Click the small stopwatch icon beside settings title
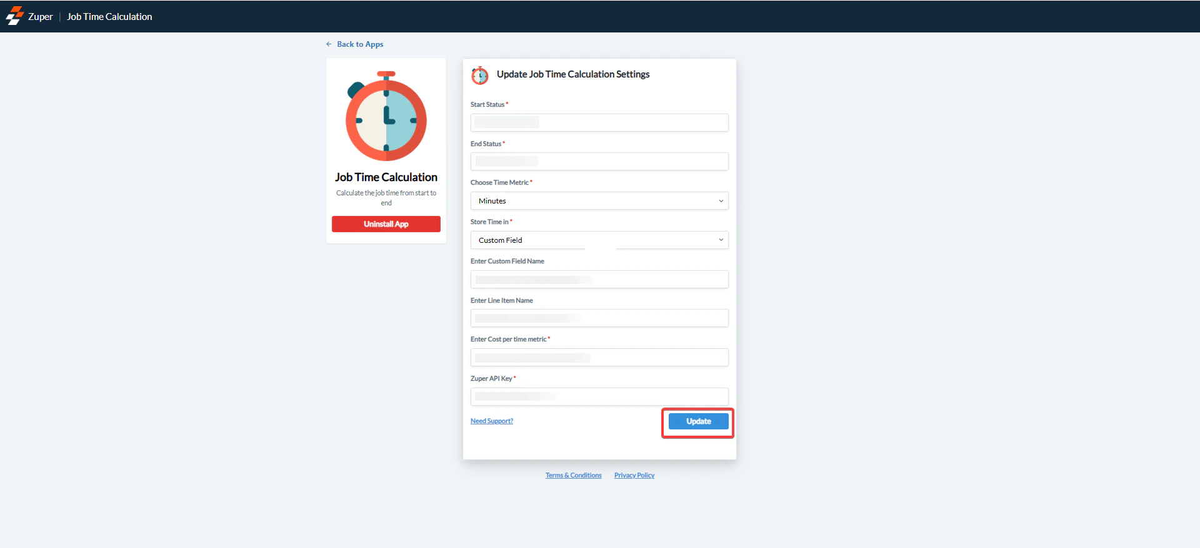 click(480, 75)
